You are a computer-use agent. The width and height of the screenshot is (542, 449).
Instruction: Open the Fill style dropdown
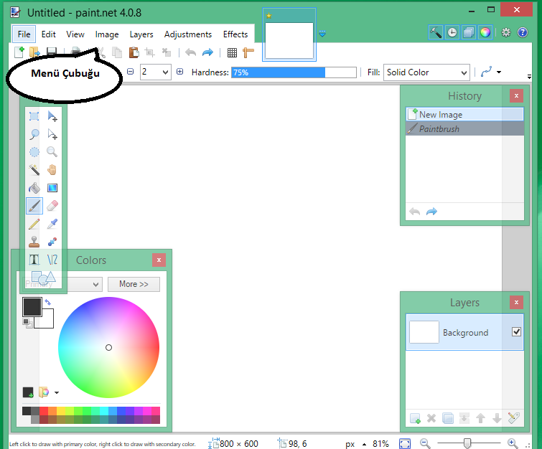(x=464, y=72)
